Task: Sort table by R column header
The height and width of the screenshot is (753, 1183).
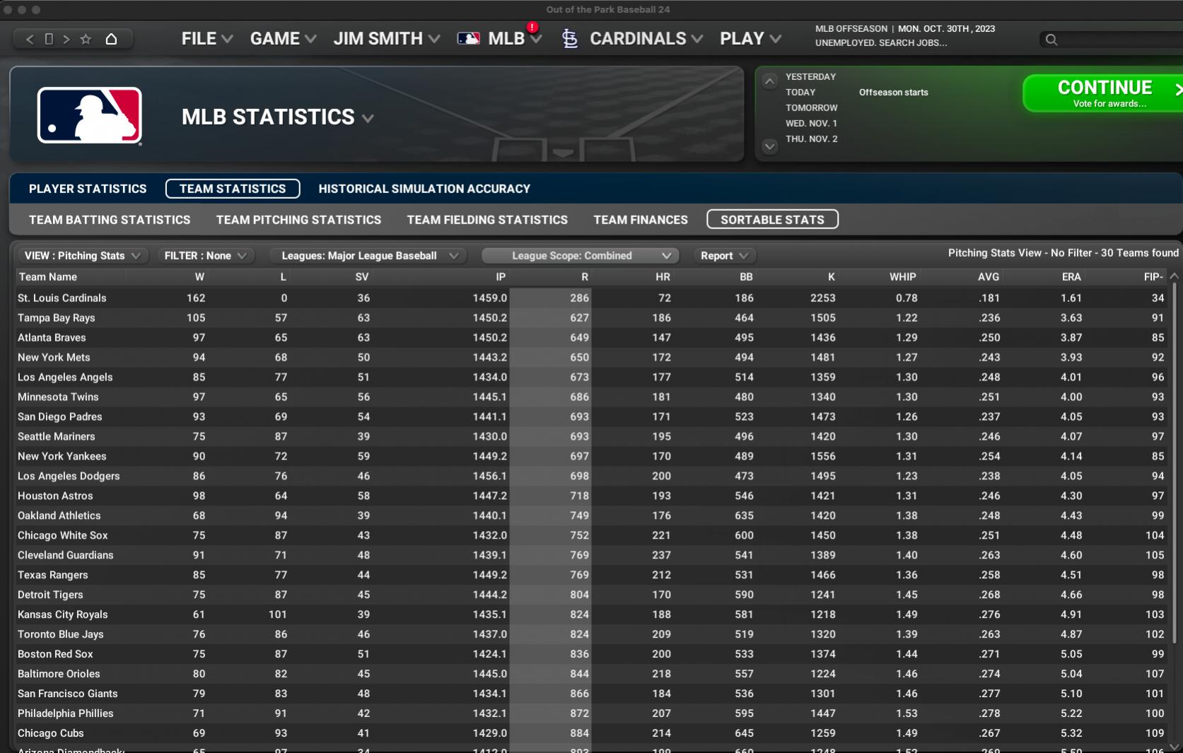Action: tap(585, 277)
